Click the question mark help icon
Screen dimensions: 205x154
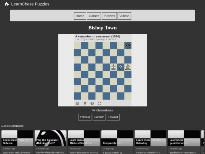pyautogui.click(x=92, y=103)
